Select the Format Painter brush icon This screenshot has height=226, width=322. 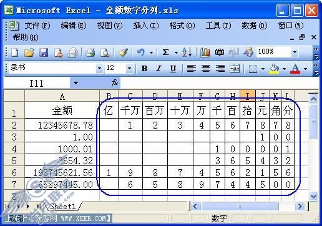point(123,52)
